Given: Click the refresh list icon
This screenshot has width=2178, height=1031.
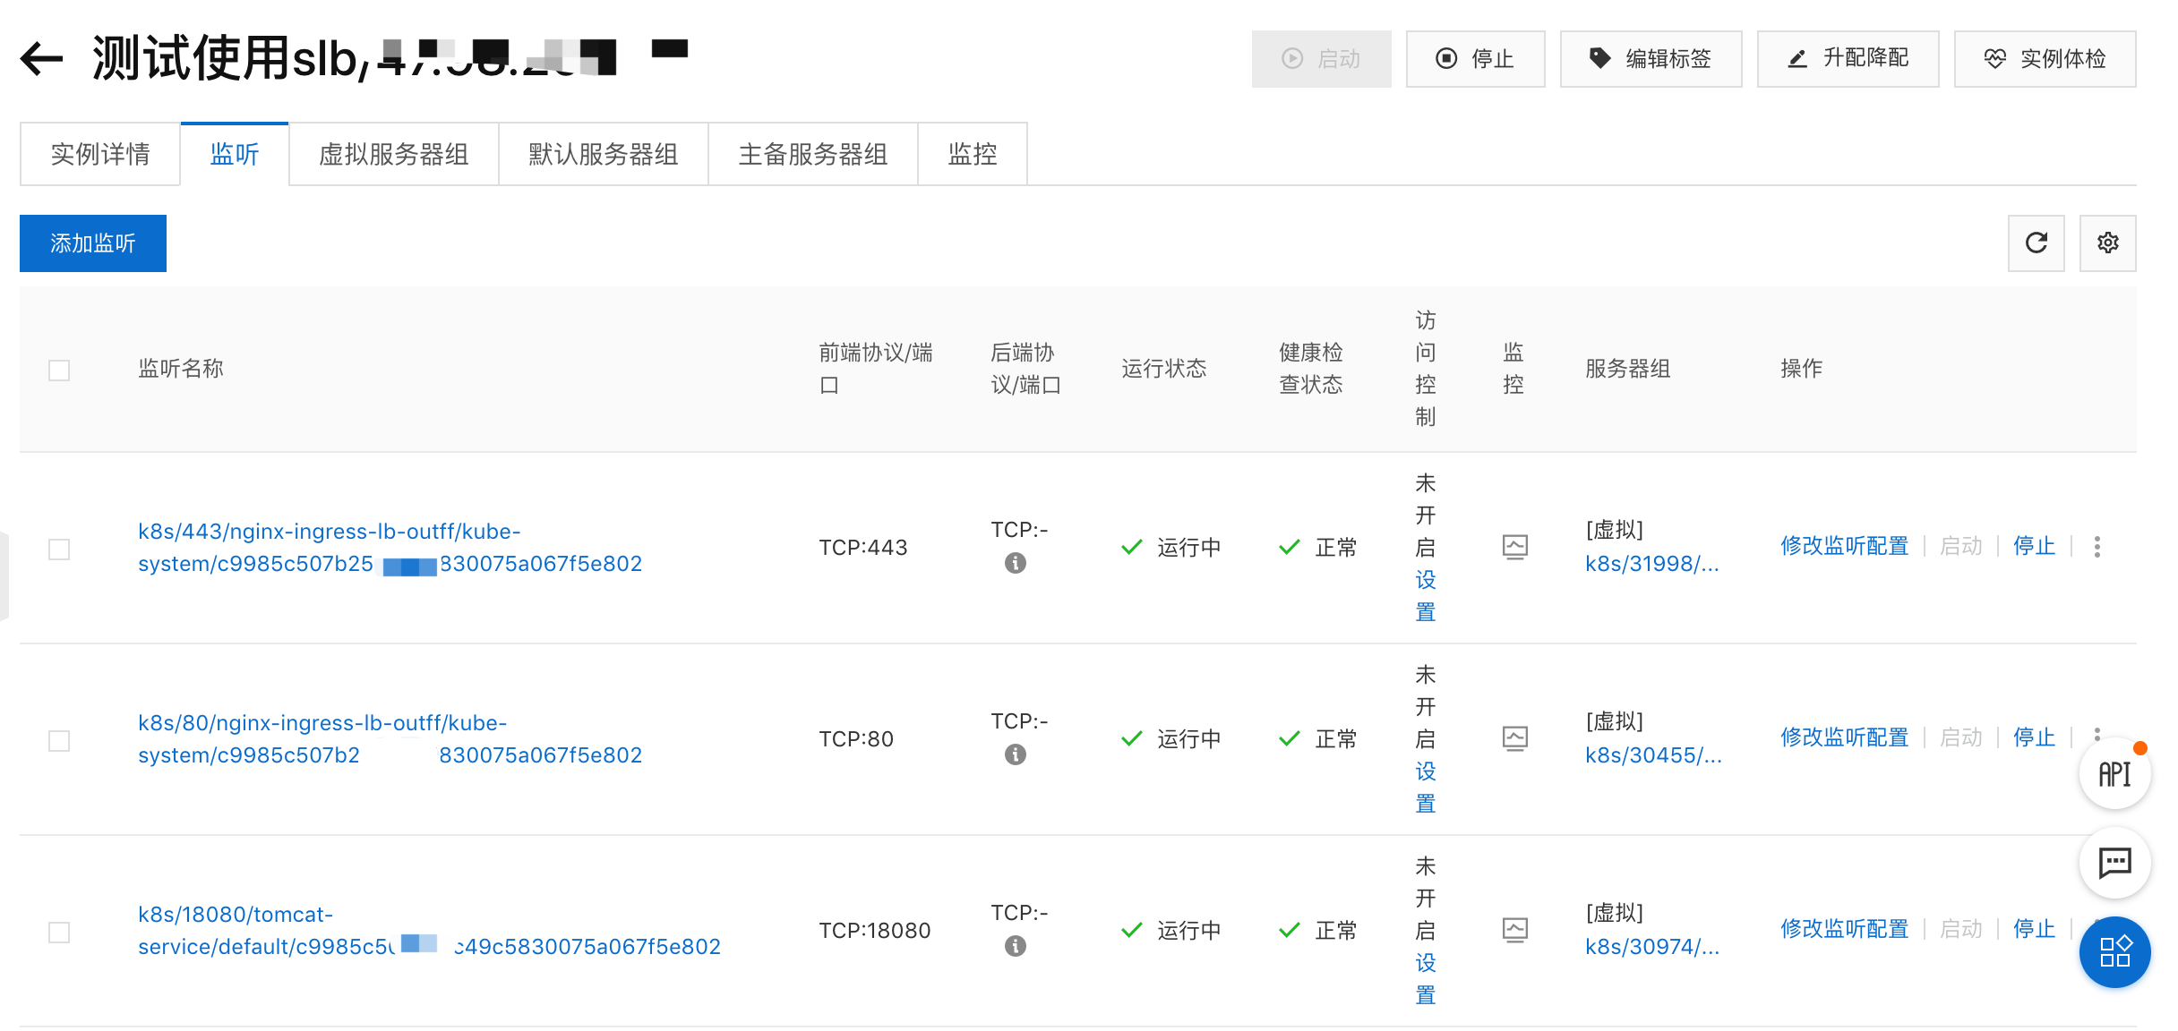Looking at the screenshot, I should (2036, 243).
